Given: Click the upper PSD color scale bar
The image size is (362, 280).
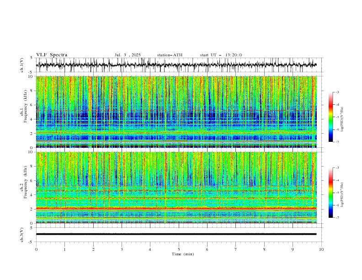Looking at the screenshot, I should point(331,117).
